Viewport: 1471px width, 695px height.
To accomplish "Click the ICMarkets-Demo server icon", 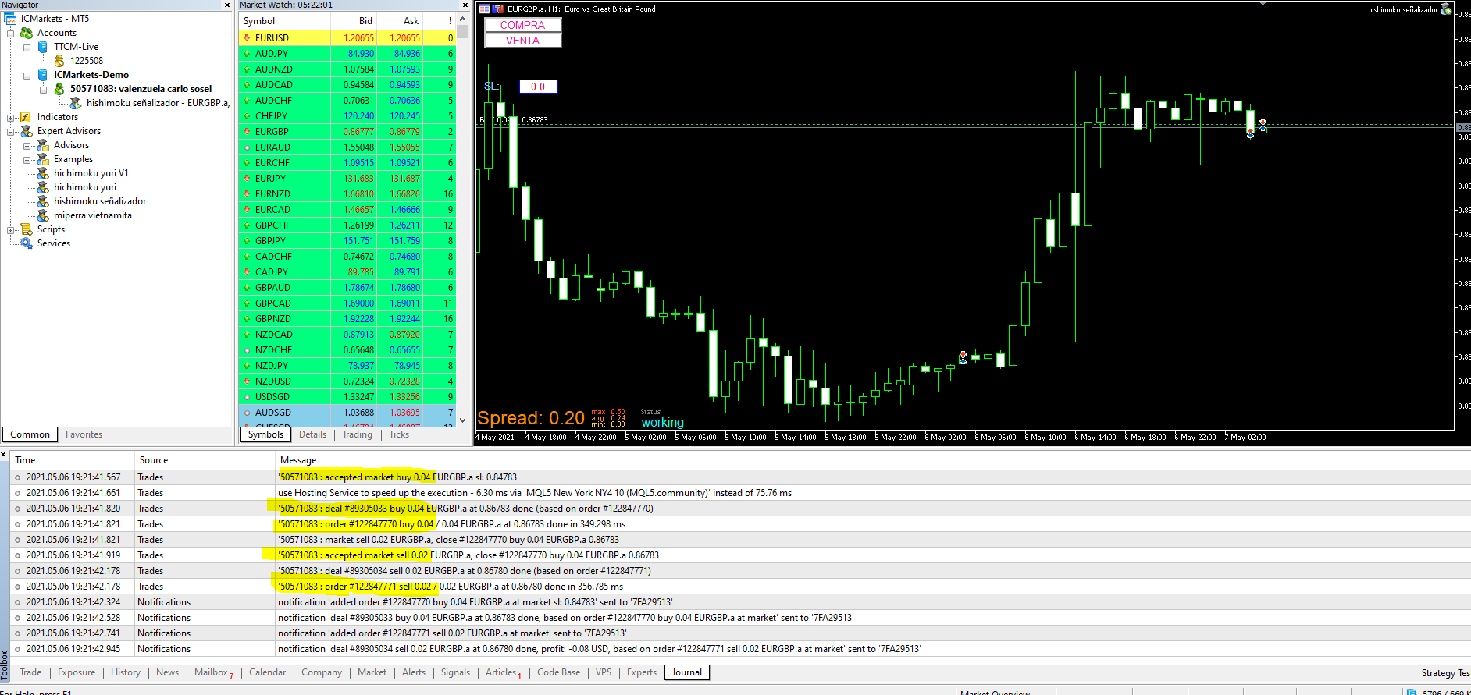I will pyautogui.click(x=43, y=75).
